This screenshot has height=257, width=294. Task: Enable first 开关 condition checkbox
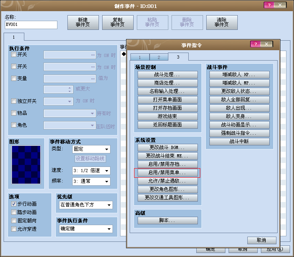(x=14, y=55)
